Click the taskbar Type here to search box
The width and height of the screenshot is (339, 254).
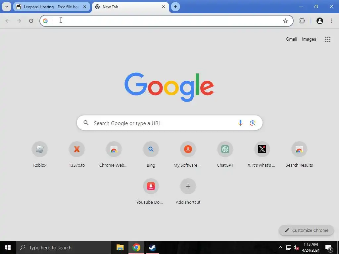[64, 247]
